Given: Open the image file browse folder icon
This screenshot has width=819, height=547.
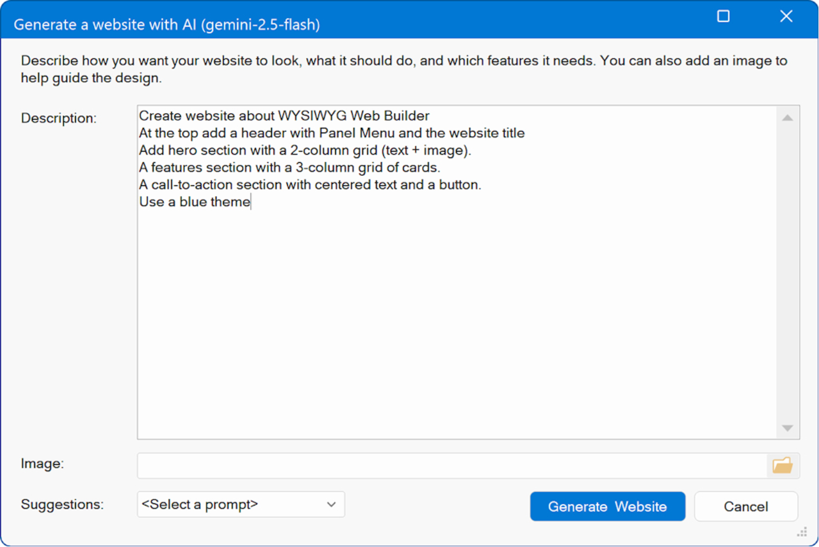Looking at the screenshot, I should [782, 466].
